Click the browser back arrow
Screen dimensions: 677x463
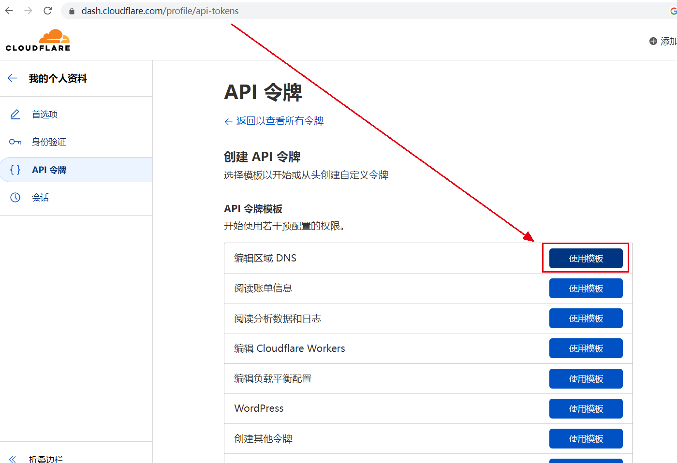point(9,11)
